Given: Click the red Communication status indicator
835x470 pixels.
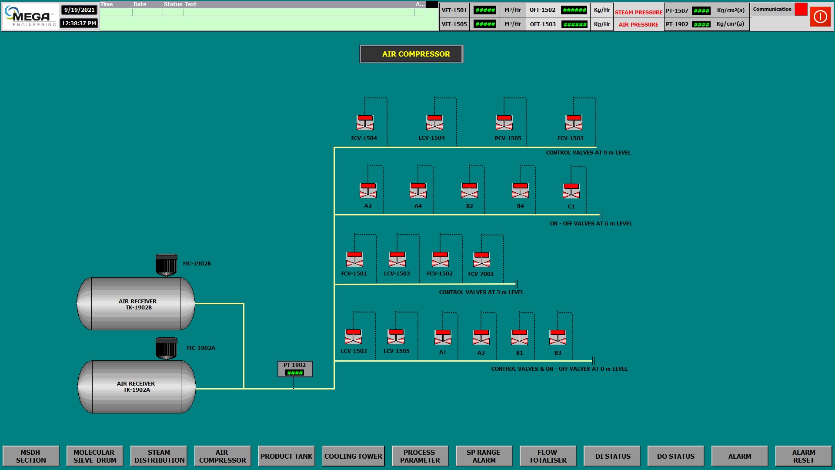Looking at the screenshot, I should tap(801, 10).
